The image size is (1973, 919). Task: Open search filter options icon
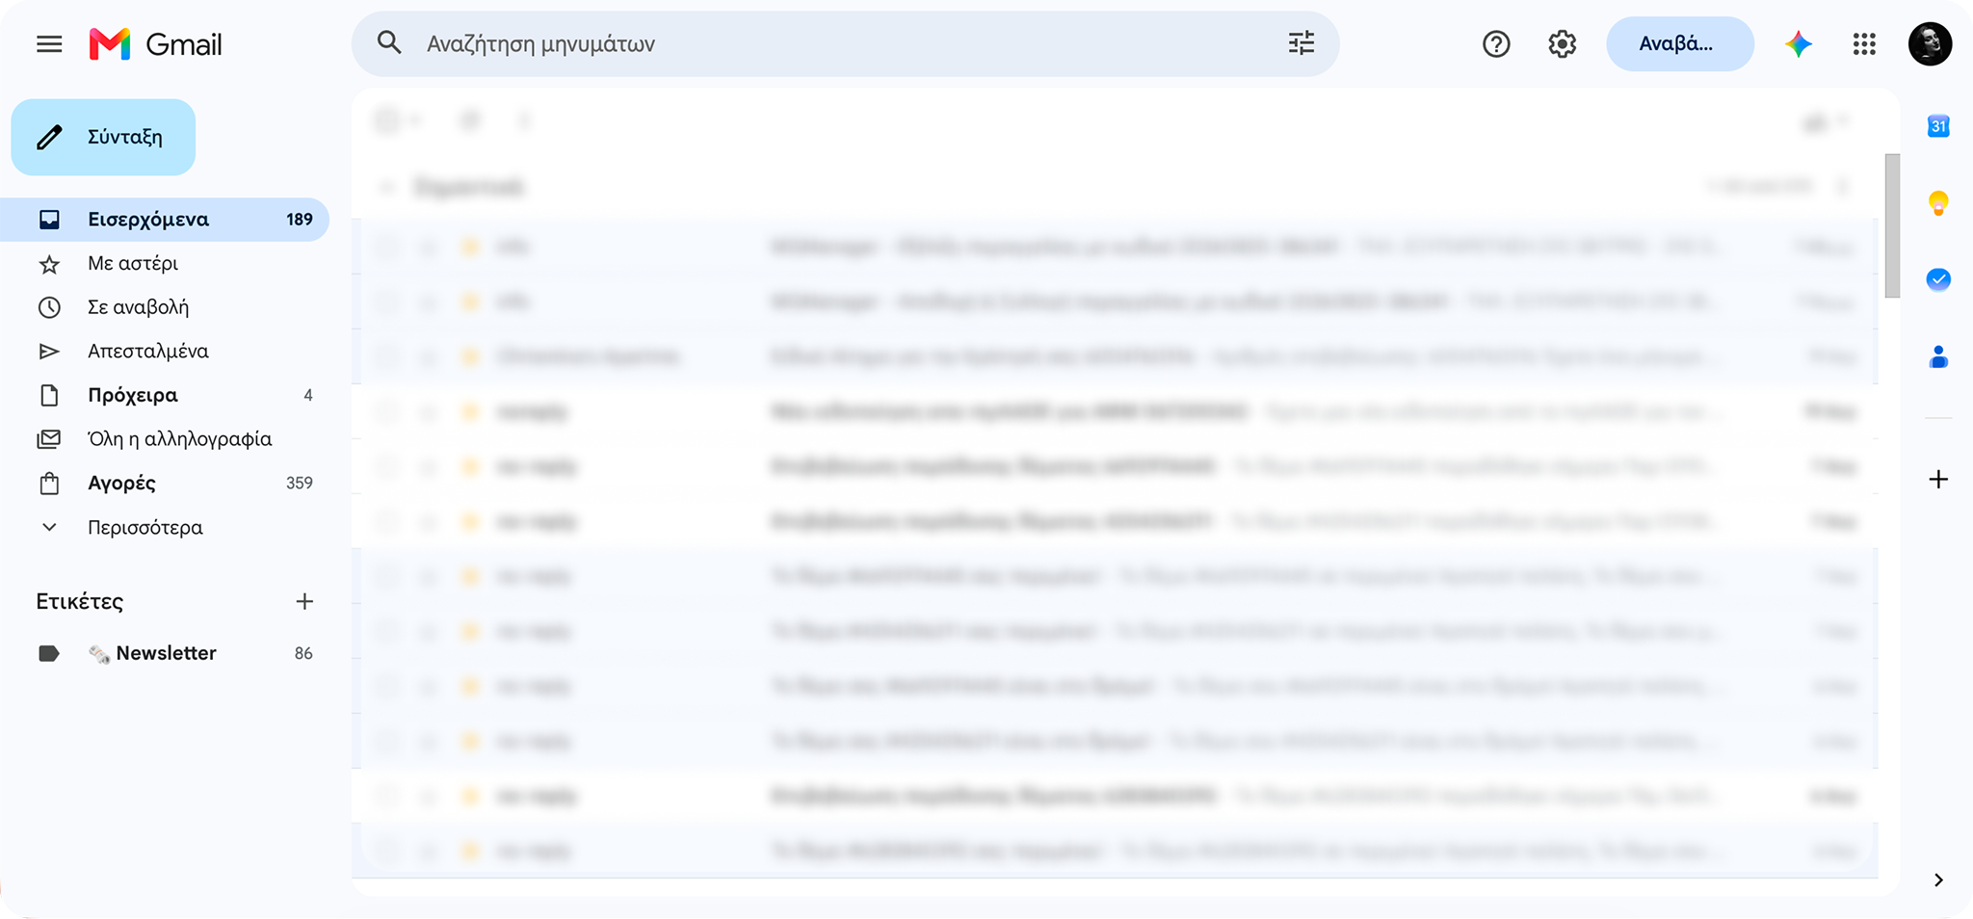pyautogui.click(x=1301, y=42)
